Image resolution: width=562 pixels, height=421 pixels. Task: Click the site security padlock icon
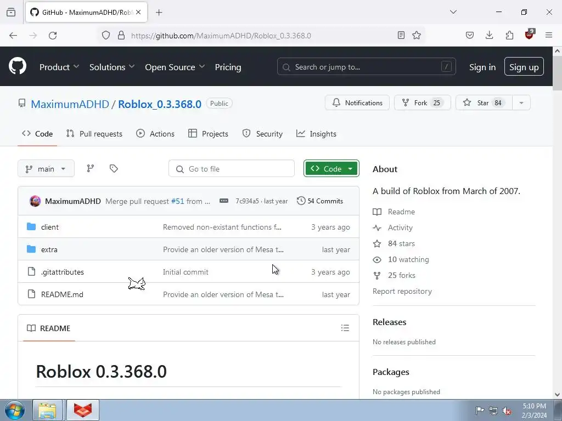[121, 36]
